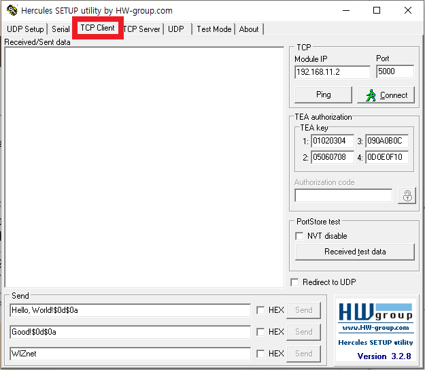Open the UDP tab
The width and height of the screenshot is (425, 370).
pos(176,29)
